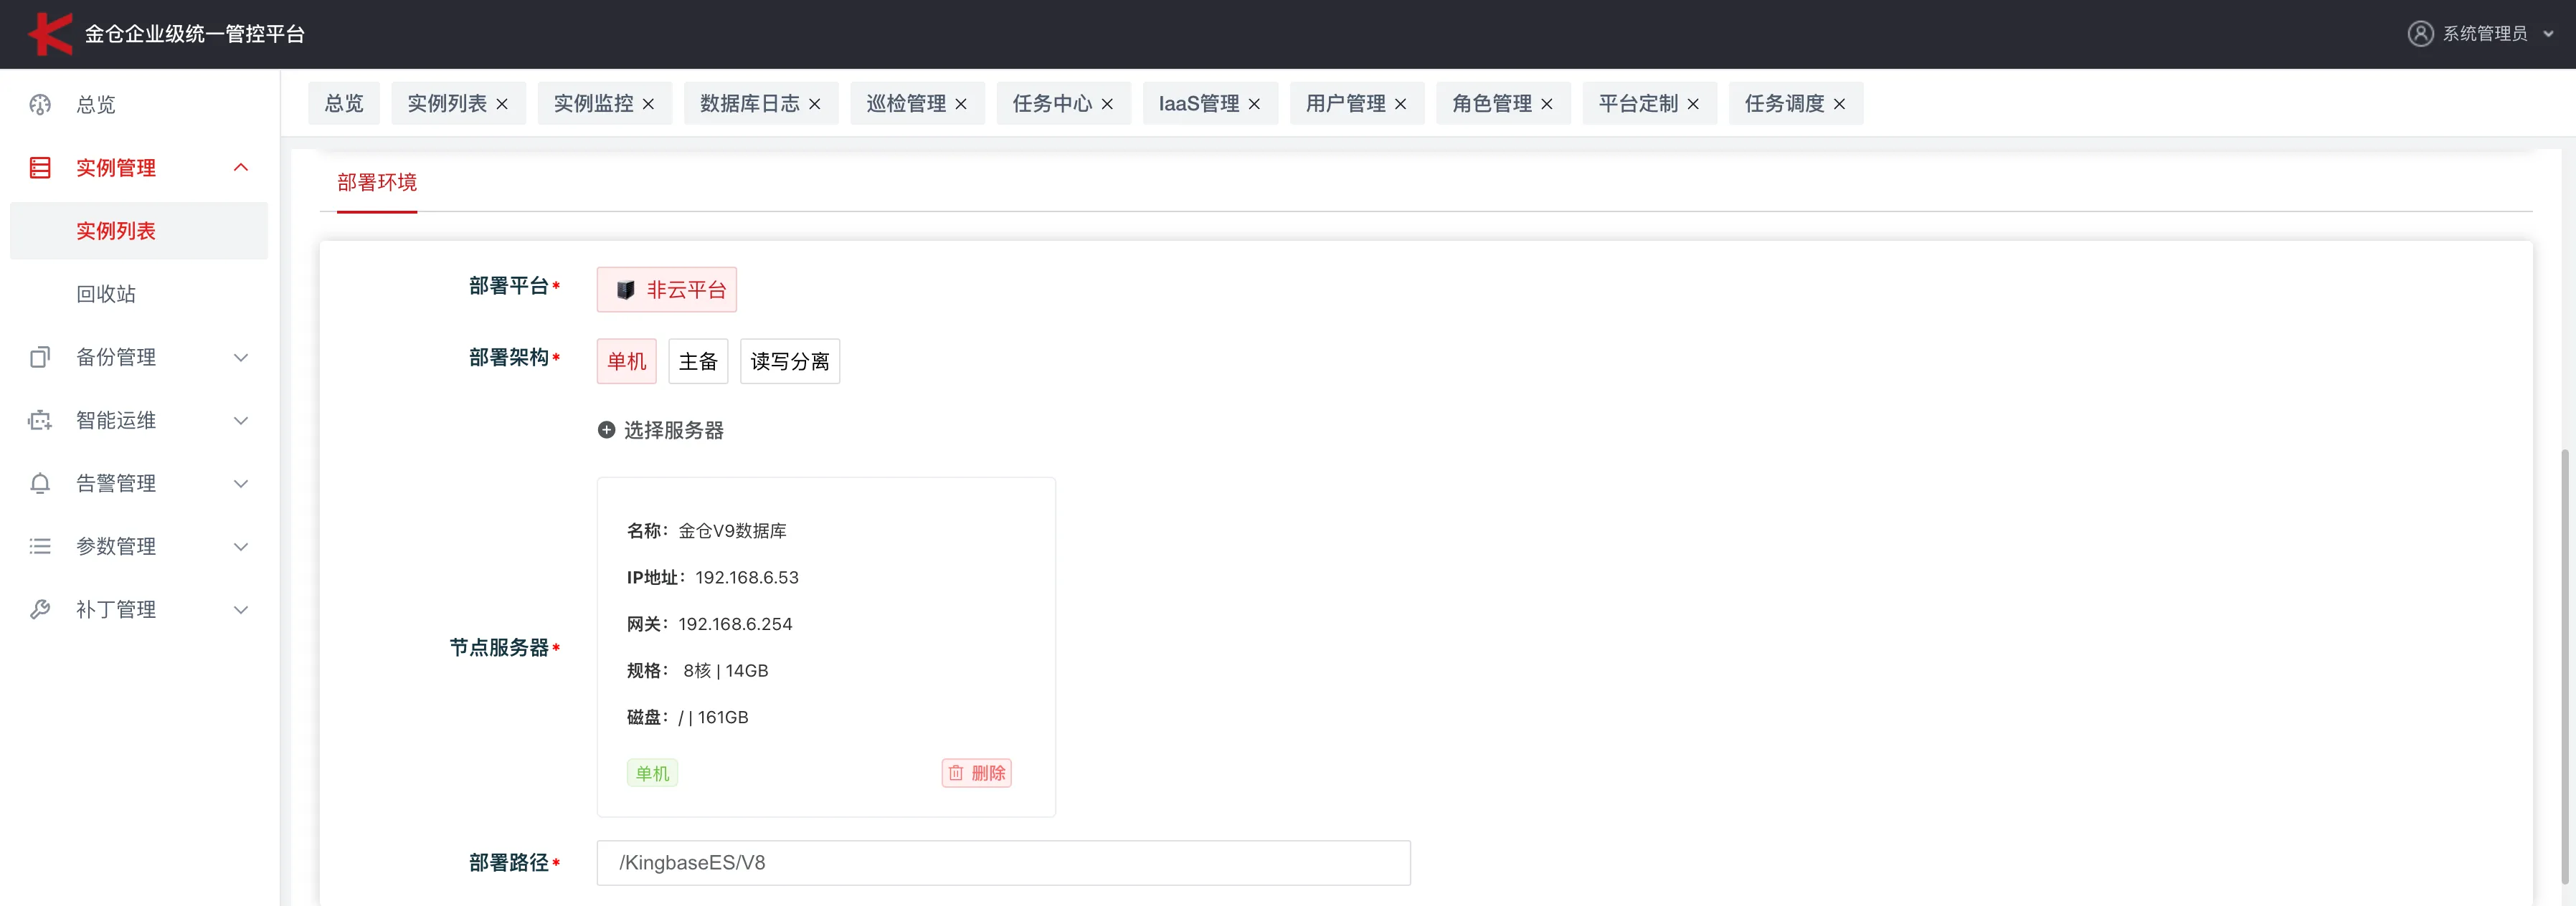Click the 金仓 logo in top bar
Viewport: 2576px width, 906px height.
(50, 33)
